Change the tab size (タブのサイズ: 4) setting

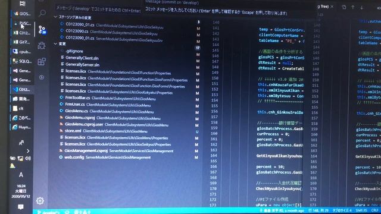342,210
